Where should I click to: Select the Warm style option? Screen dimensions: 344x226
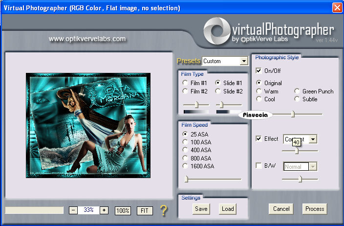259,91
